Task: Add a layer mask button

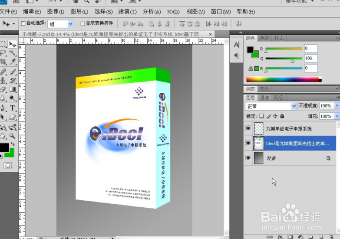Action: (x=290, y=237)
